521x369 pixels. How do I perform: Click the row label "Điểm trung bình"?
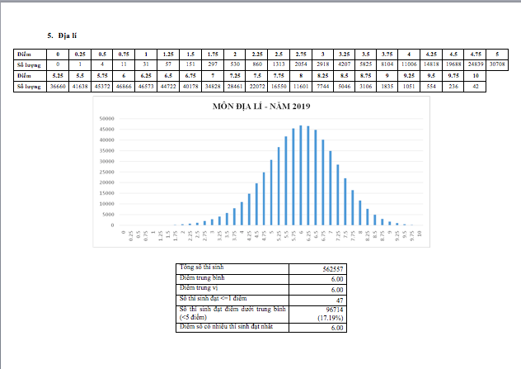(x=202, y=278)
